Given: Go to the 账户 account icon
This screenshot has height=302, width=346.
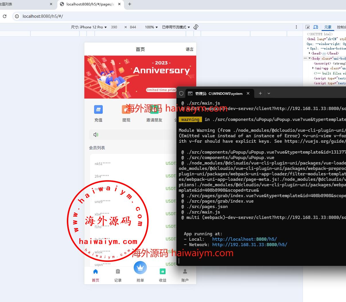Looking at the screenshot, I should pos(185,271).
